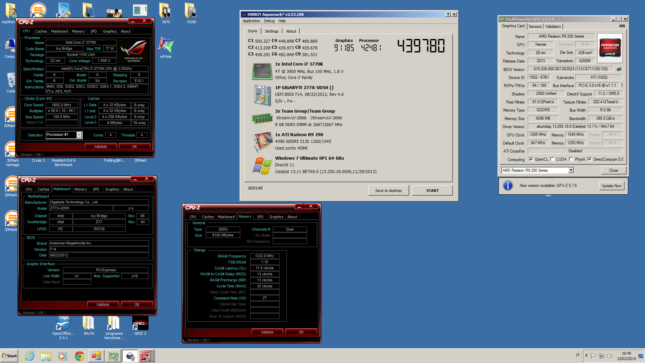The height and width of the screenshot is (363, 645).
Task: Launch Windows Media Player from taskbar
Action: click(x=62, y=356)
